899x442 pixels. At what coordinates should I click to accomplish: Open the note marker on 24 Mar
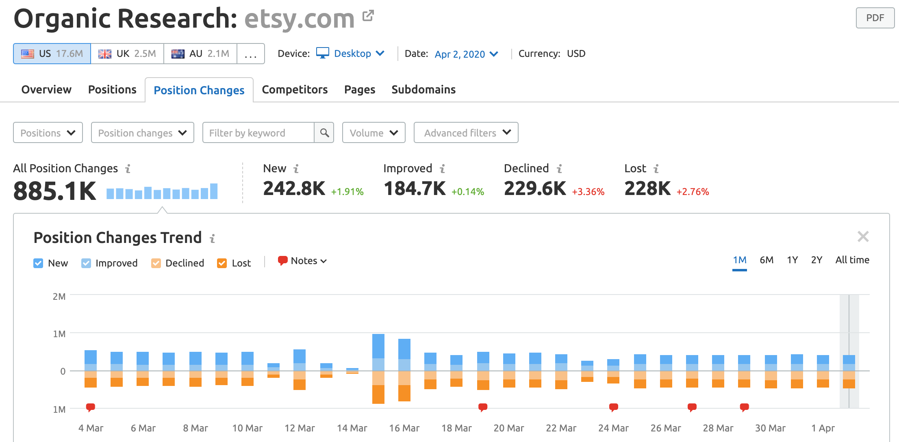coord(614,407)
